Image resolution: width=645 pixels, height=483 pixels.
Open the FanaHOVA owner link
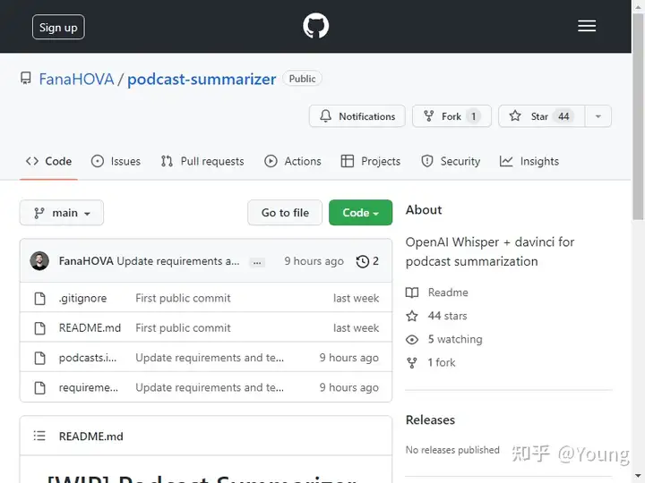(x=76, y=79)
